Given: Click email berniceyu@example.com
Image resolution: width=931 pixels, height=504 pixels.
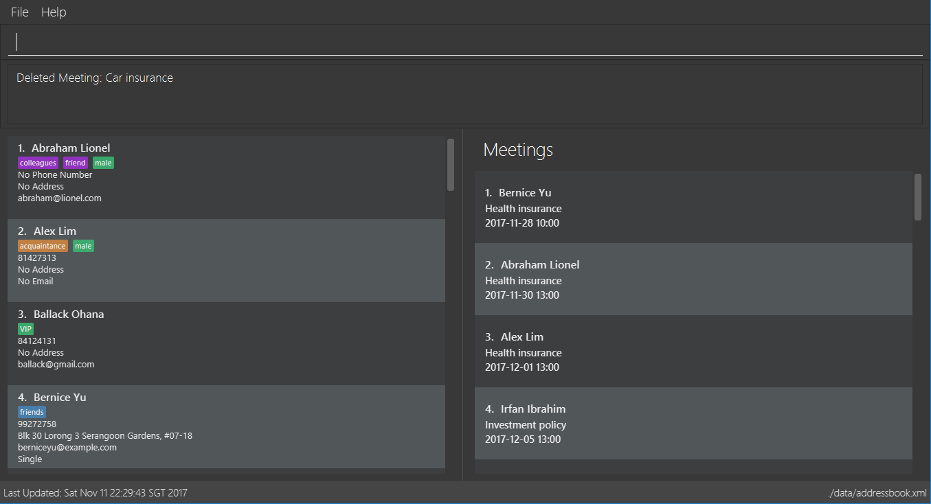Looking at the screenshot, I should (x=67, y=448).
